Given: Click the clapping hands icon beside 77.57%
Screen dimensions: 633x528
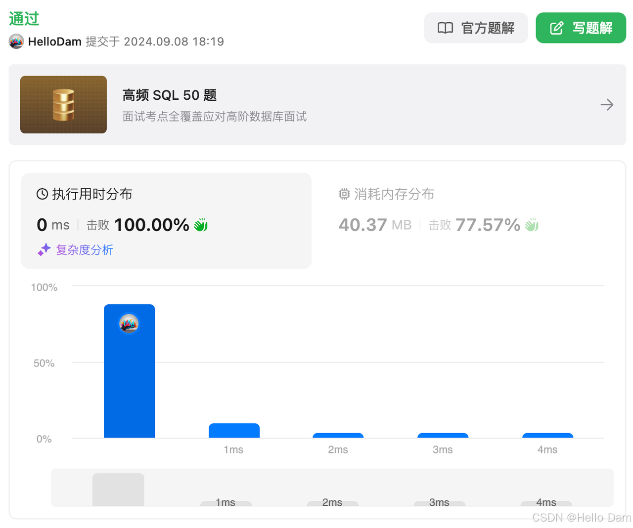Looking at the screenshot, I should pos(532,225).
